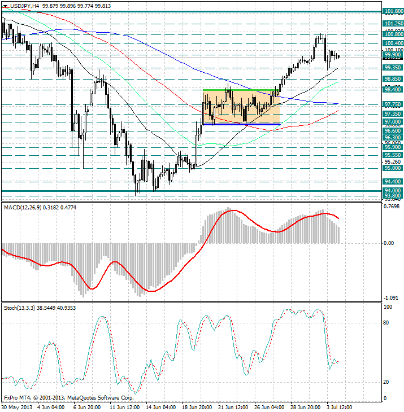Select the thick blue line under the rectangle
This screenshot has height=412, width=404.
241,124
